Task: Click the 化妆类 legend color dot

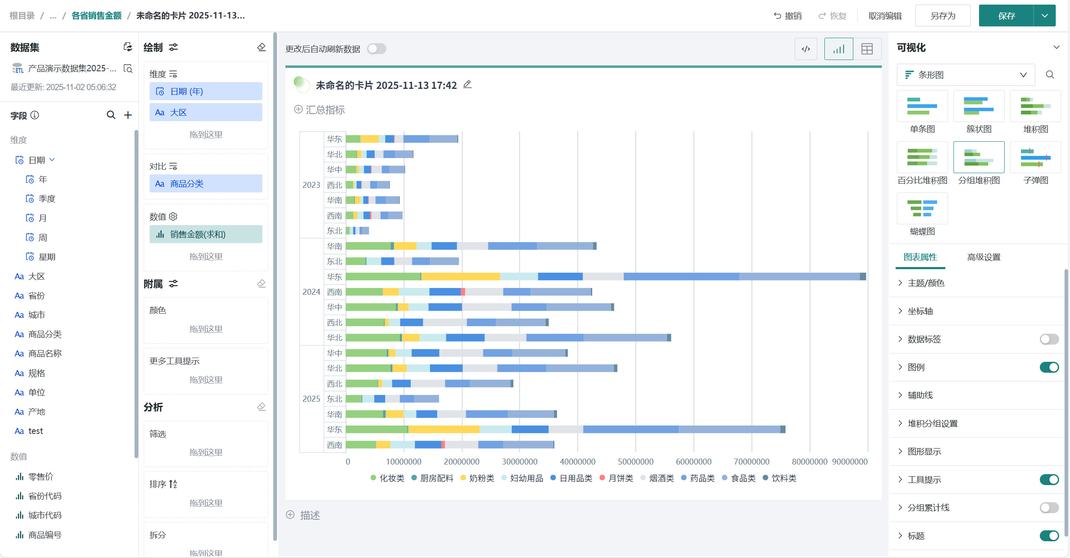Action: pos(373,478)
